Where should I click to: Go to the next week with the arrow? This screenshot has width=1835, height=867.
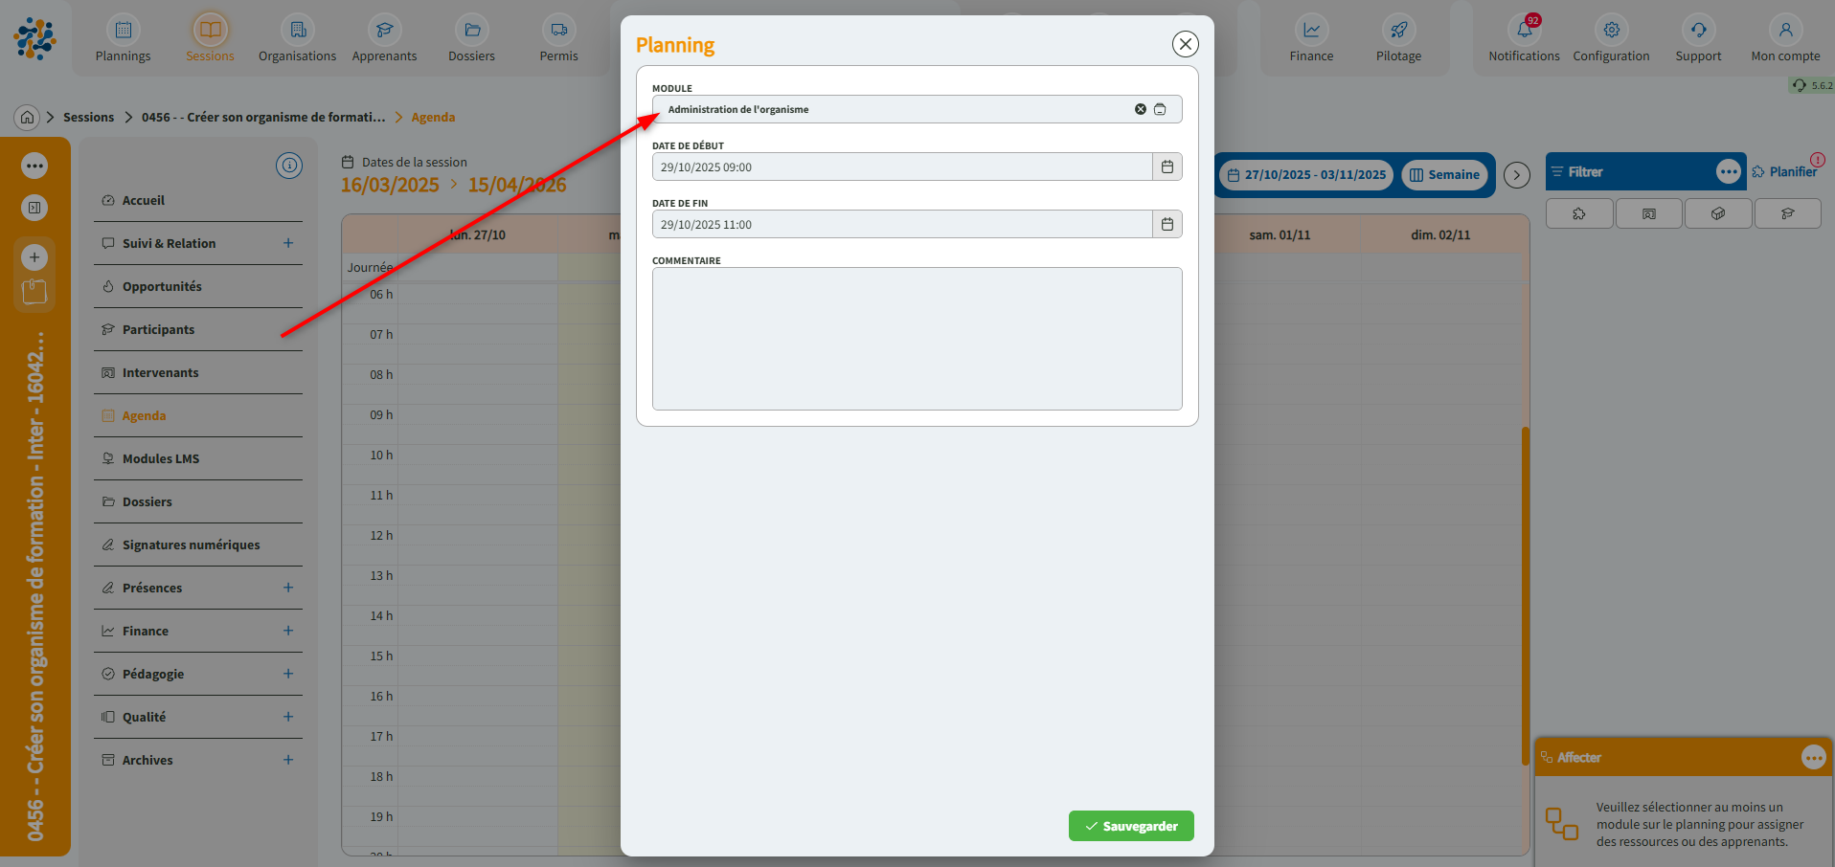tap(1516, 175)
